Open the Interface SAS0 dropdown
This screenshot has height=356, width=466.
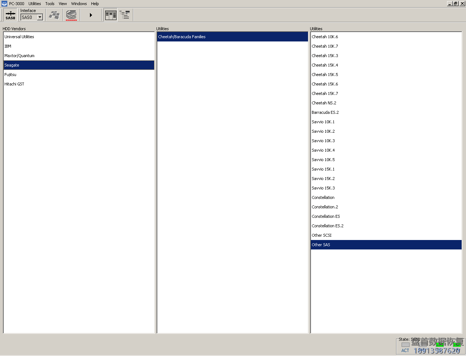(40, 17)
